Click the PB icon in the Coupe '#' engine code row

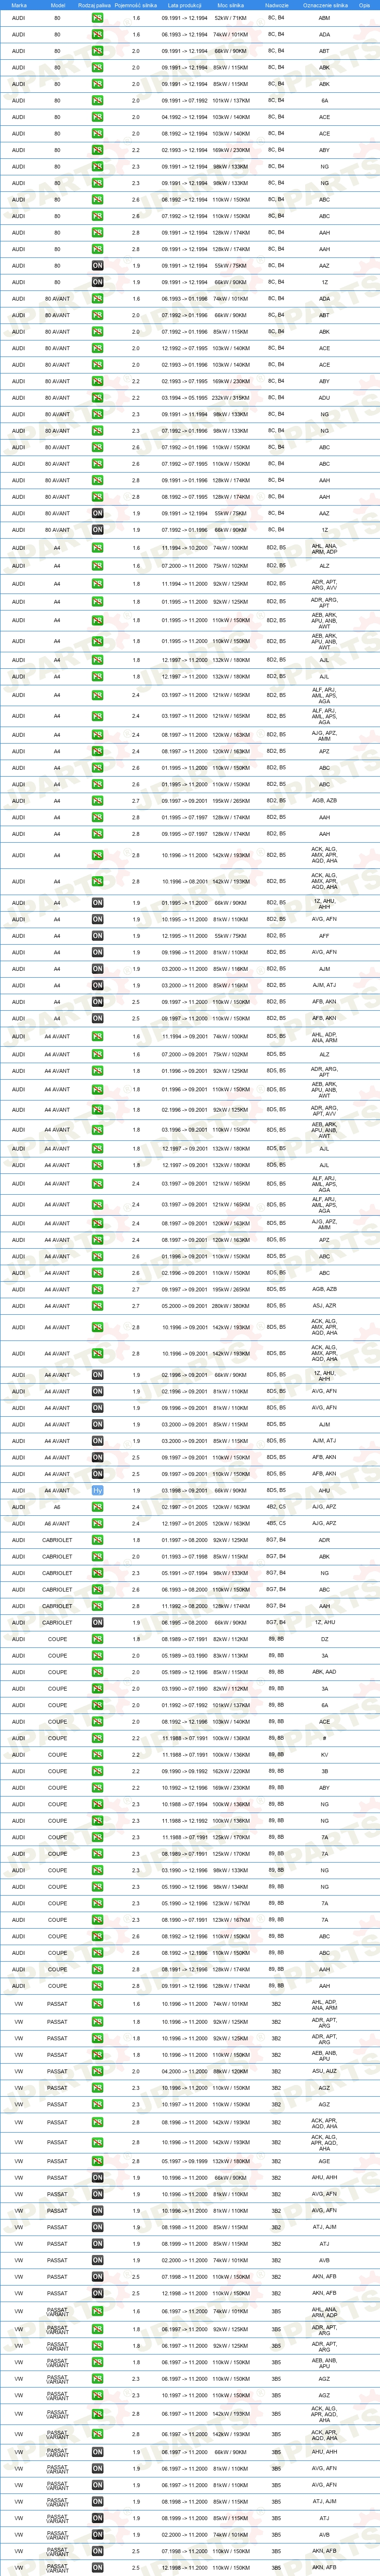97,1738
